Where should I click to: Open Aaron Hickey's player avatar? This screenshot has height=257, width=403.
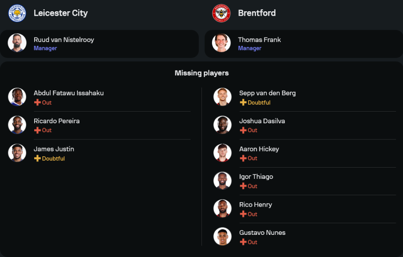coord(222,153)
